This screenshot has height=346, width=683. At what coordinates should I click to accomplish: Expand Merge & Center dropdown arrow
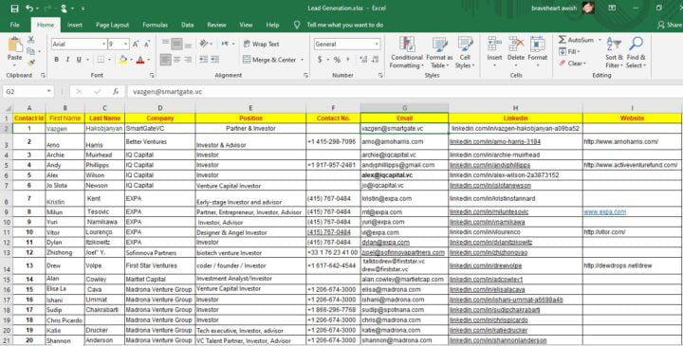(302, 60)
